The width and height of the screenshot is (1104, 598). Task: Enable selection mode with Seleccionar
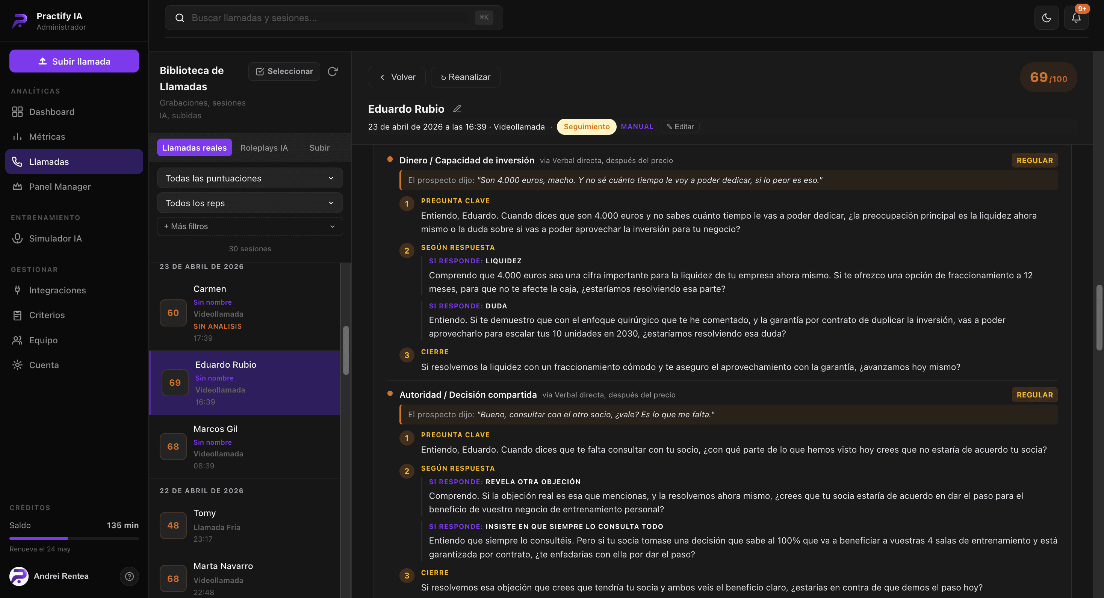[x=284, y=71]
